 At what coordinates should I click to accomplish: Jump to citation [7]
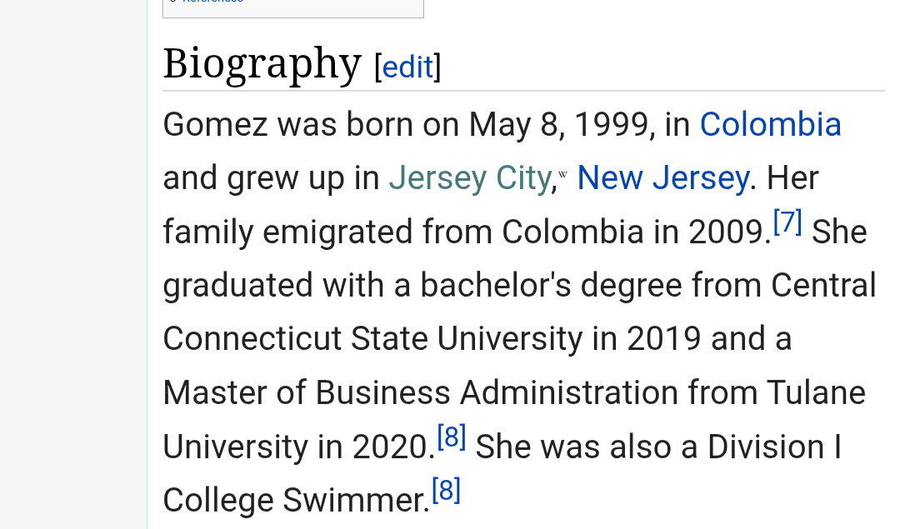point(787,222)
